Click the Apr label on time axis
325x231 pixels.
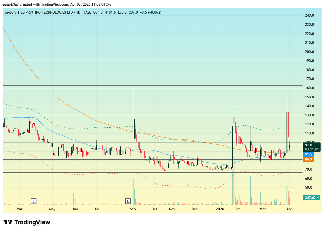pyautogui.click(x=289, y=209)
